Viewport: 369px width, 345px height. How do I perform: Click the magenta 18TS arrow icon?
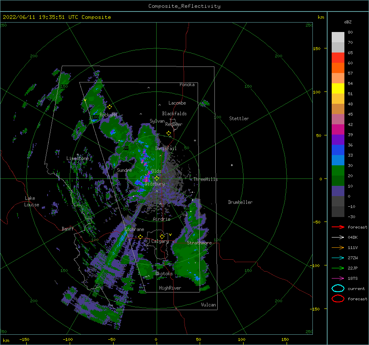(x=338, y=279)
